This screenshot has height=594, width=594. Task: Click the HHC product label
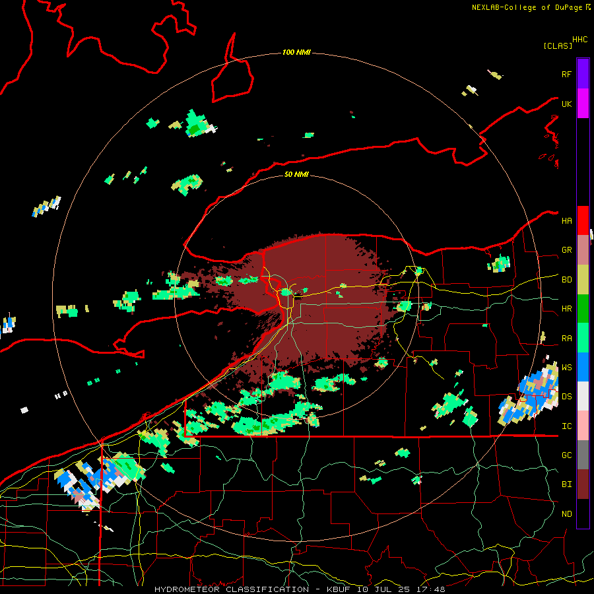point(579,40)
